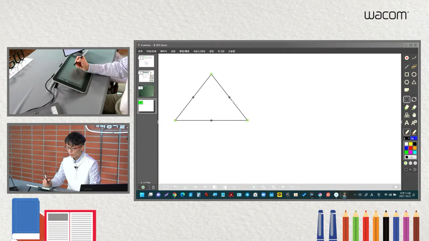Open the 도움말 menu
The image size is (429, 241).
[x=232, y=51]
